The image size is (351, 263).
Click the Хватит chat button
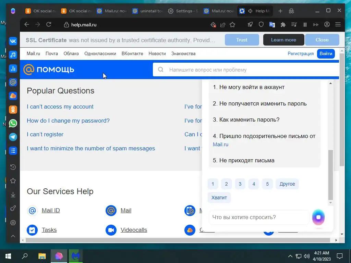[219, 198]
